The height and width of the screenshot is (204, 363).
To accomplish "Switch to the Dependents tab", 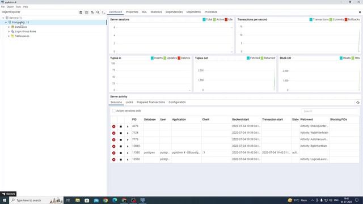I will [193, 12].
